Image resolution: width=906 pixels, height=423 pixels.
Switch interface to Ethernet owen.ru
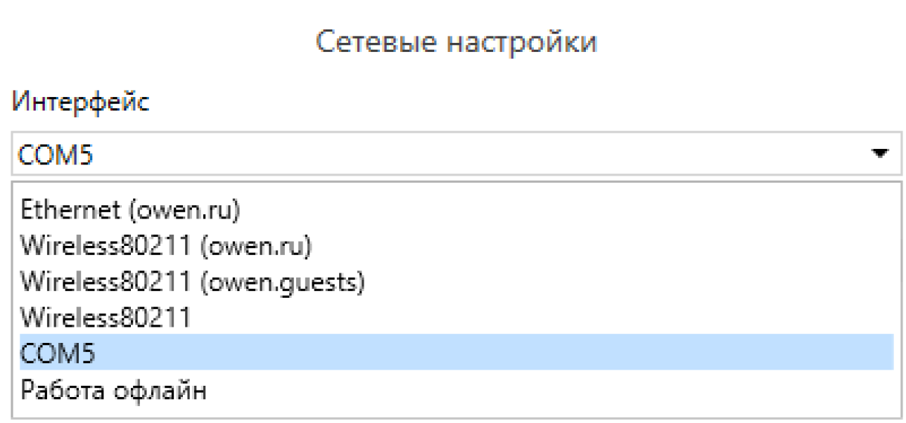pos(131,209)
